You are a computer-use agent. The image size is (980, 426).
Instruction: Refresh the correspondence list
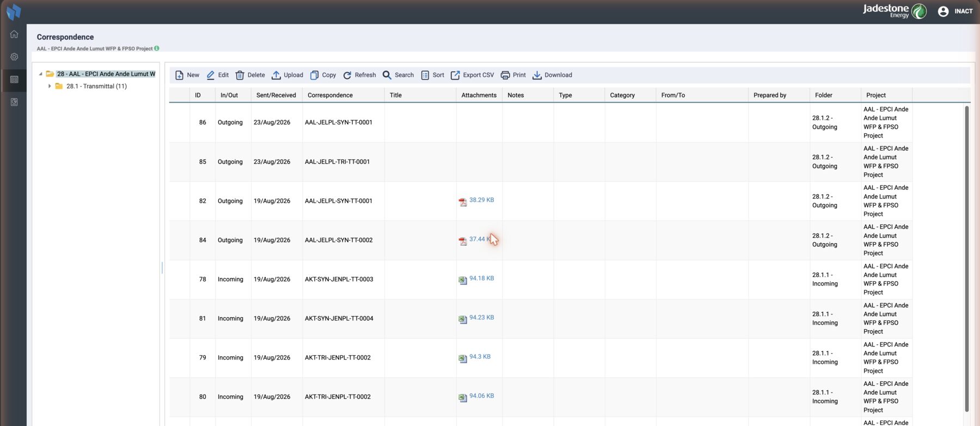pos(359,75)
